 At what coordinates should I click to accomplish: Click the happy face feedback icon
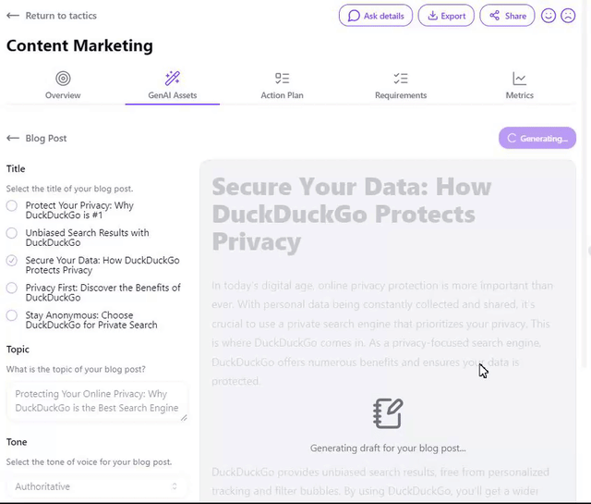(x=549, y=16)
